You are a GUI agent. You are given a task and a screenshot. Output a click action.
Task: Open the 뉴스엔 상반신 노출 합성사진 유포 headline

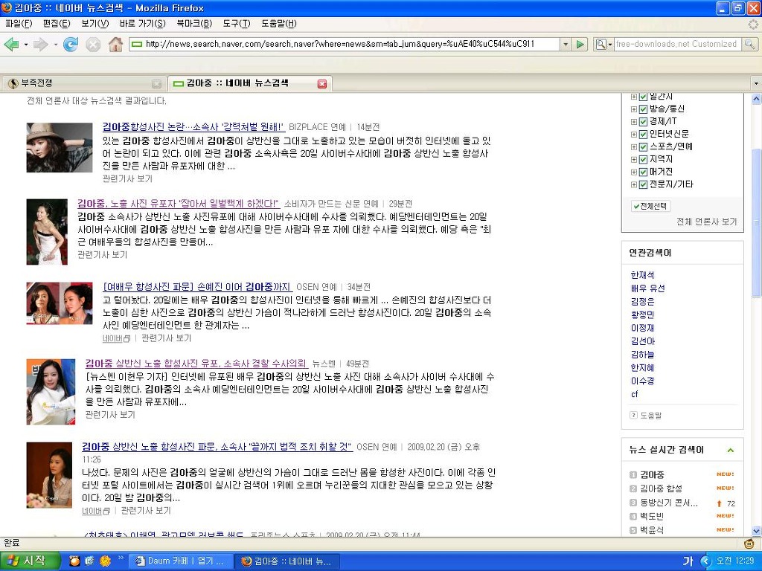click(196, 364)
